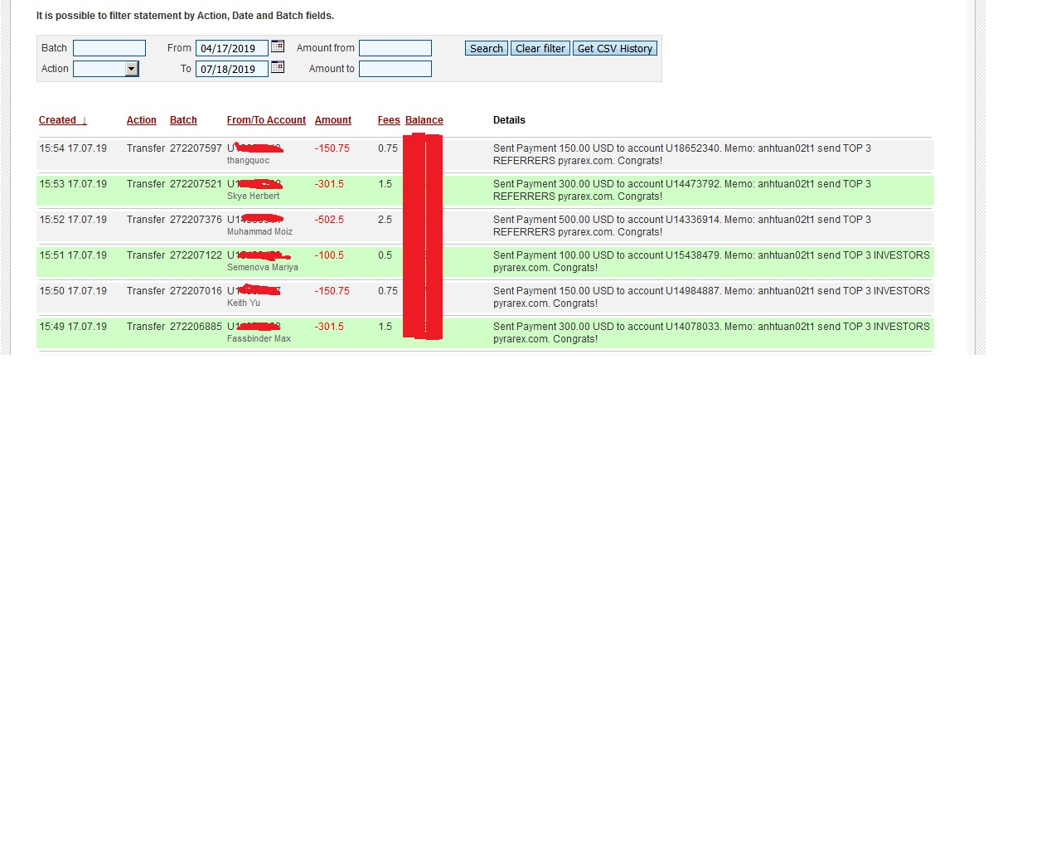Click details for payment to account U14984887

[x=711, y=298]
